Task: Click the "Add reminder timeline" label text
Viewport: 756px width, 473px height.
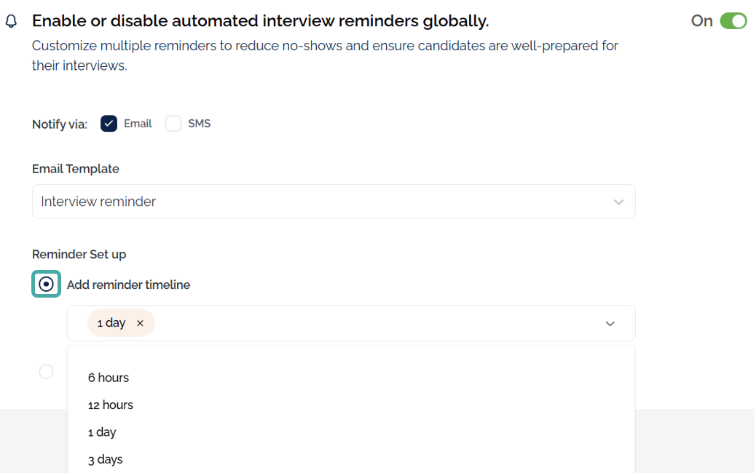Action: tap(128, 285)
